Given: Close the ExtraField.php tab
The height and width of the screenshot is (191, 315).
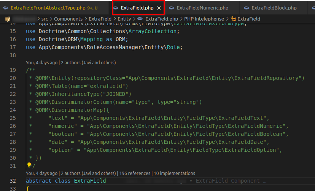Looking at the screenshot, I should coord(159,8).
